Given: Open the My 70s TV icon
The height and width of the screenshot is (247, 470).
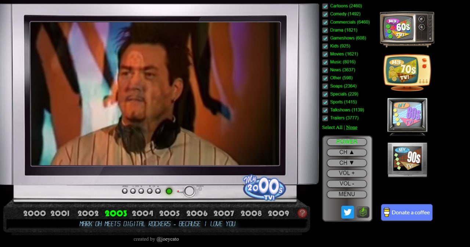Looking at the screenshot, I should 407,72.
